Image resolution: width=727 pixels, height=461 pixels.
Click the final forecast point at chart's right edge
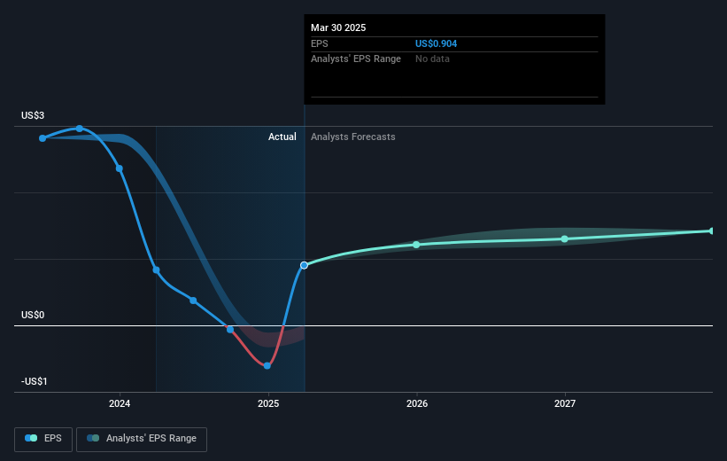pos(712,230)
